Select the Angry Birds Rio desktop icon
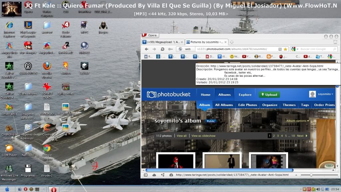This screenshot has width=341, height=192. [x=9, y=50]
